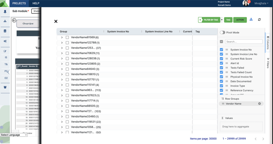
Task: Click the Drag here to aggregate area
Action: 241,127
